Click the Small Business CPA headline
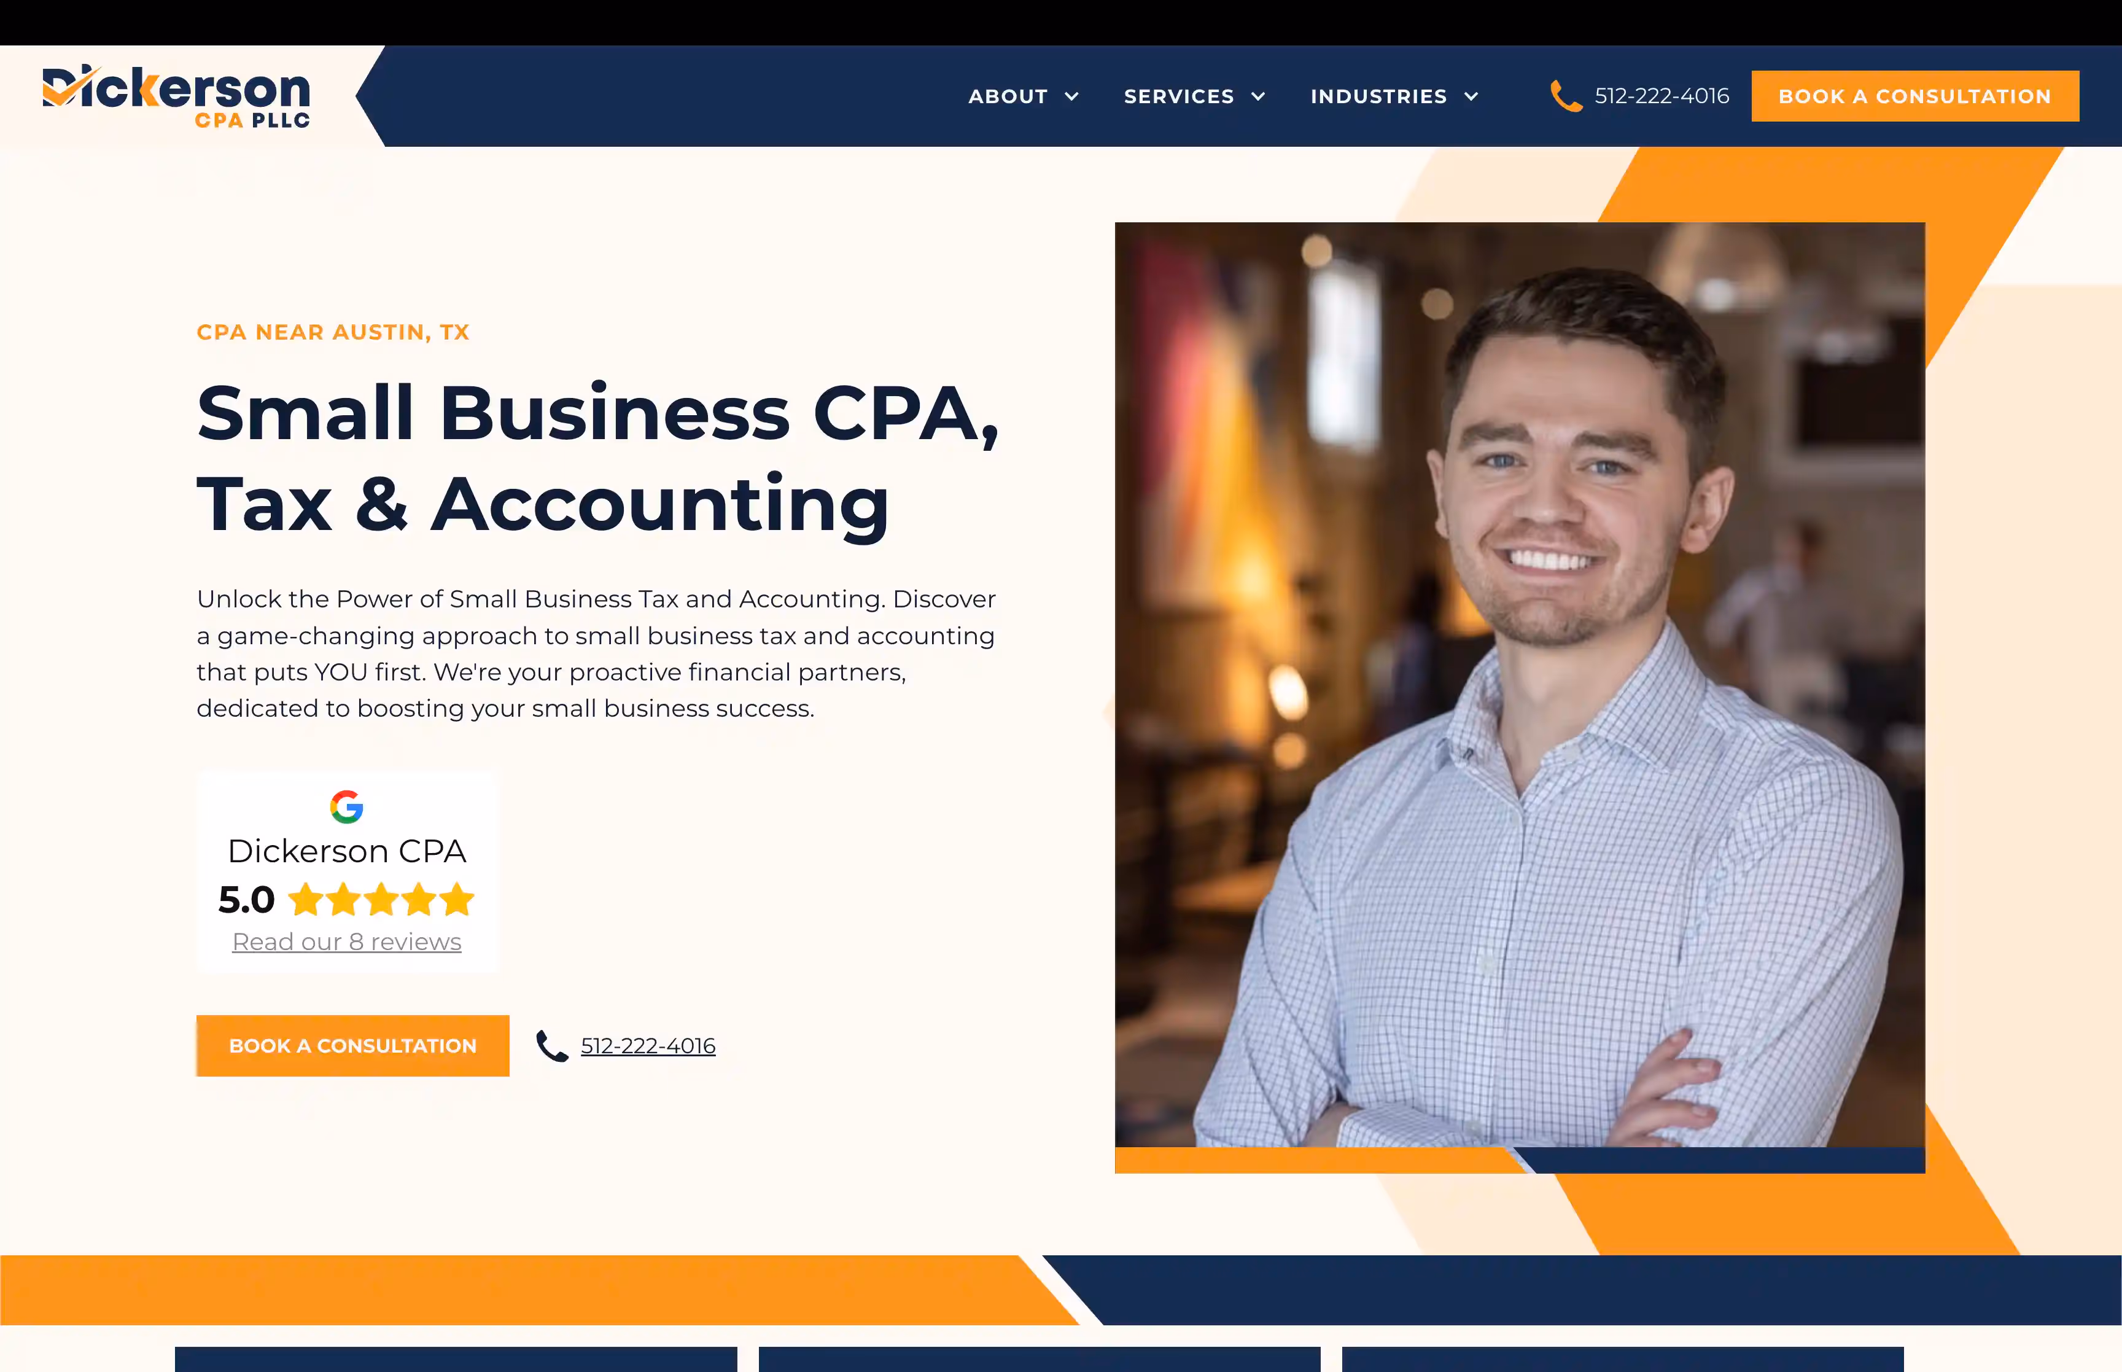 (597, 459)
